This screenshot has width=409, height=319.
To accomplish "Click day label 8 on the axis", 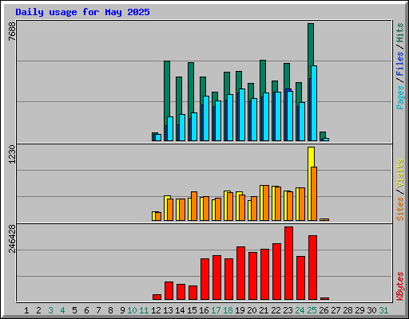I will [x=110, y=310].
